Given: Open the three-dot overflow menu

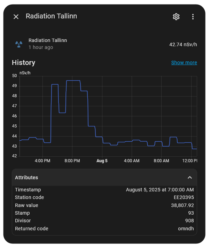Looking at the screenshot, I should click(x=193, y=17).
